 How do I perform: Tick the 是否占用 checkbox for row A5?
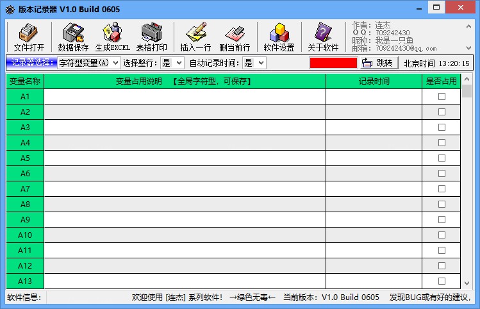(x=442, y=158)
